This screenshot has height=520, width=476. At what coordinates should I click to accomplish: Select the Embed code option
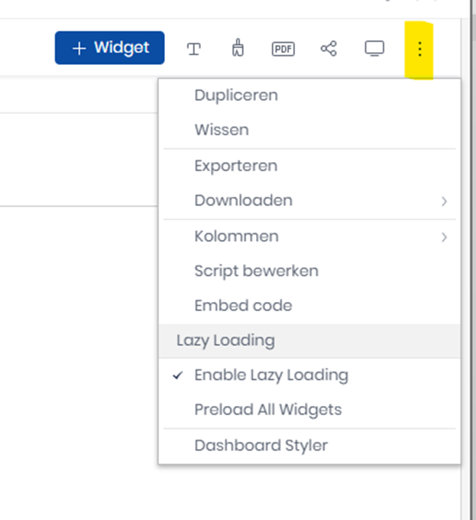point(243,305)
